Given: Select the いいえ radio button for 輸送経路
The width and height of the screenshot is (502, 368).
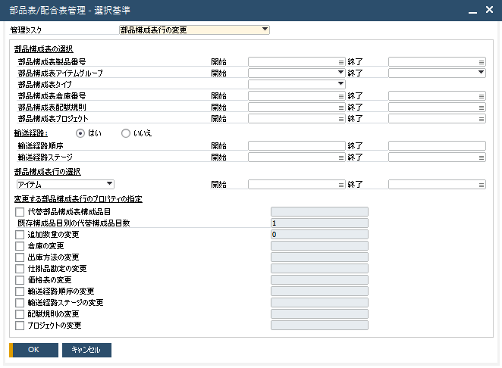Looking at the screenshot, I should point(126,133).
